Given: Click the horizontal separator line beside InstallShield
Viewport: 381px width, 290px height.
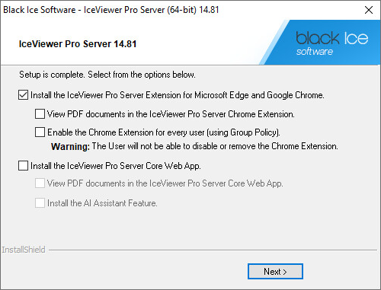Looking at the screenshot, I should 213,250.
